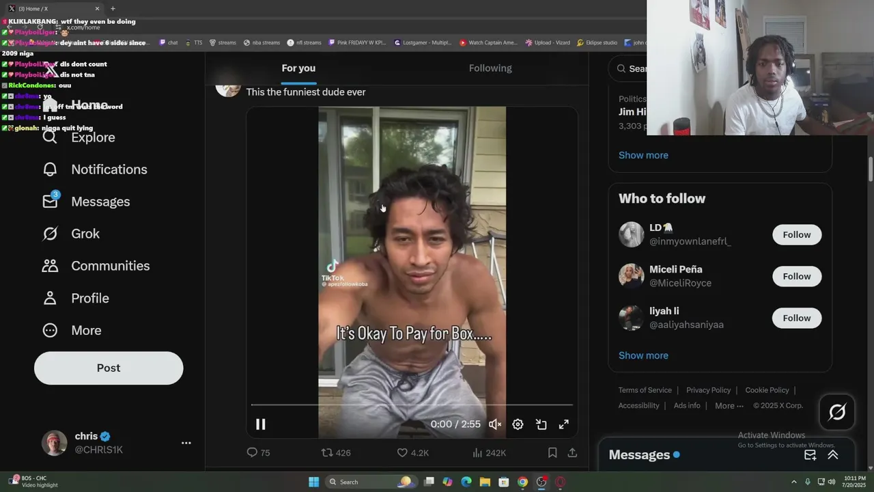Open File Explorer from the taskbar

point(485,482)
